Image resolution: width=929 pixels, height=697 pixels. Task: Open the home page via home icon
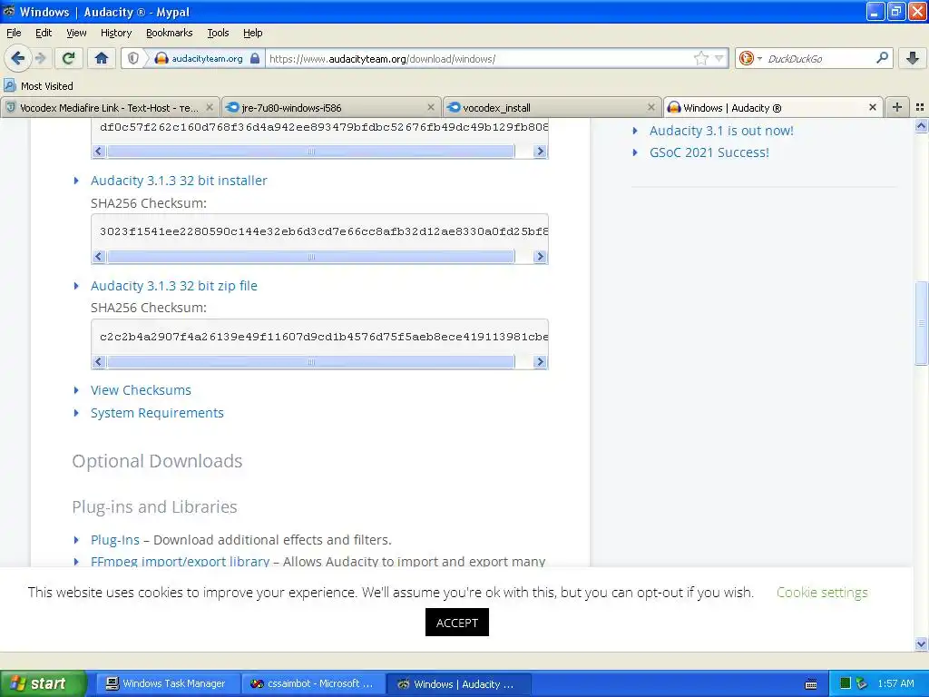[102, 58]
